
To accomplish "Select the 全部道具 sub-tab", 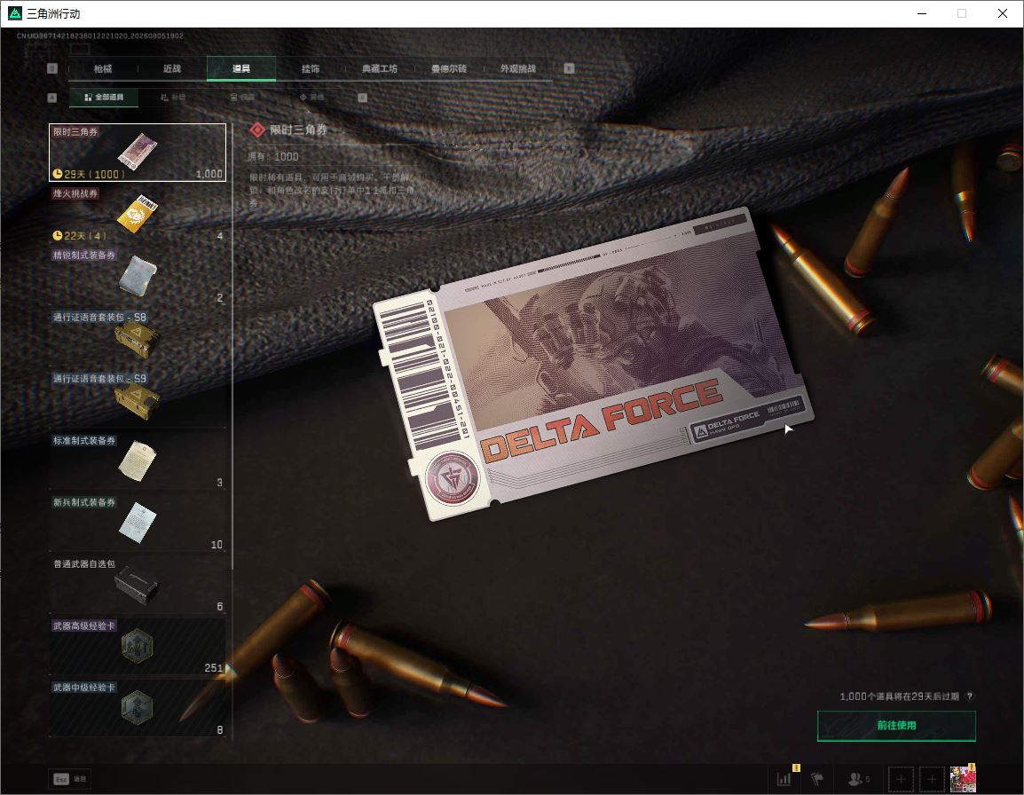I will click(104, 98).
